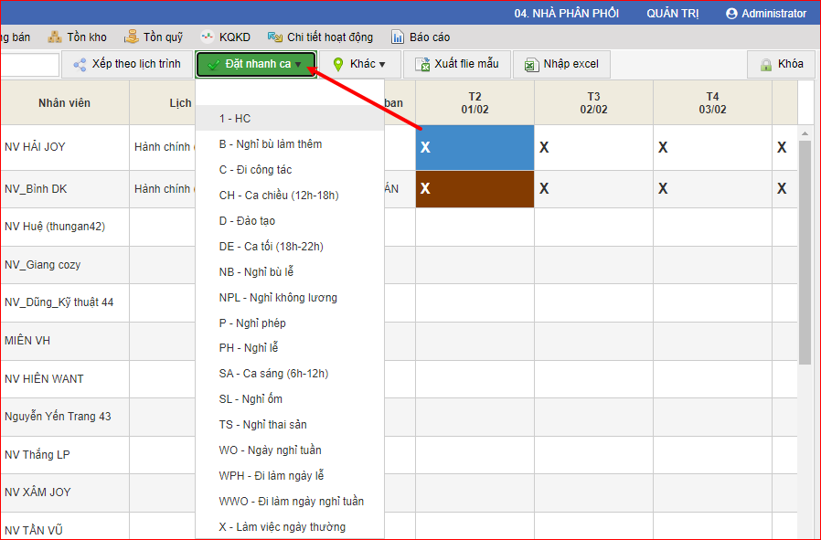Choose X - Làm việc ngày thường
Image resolution: width=821 pixels, height=540 pixels.
[x=290, y=527]
